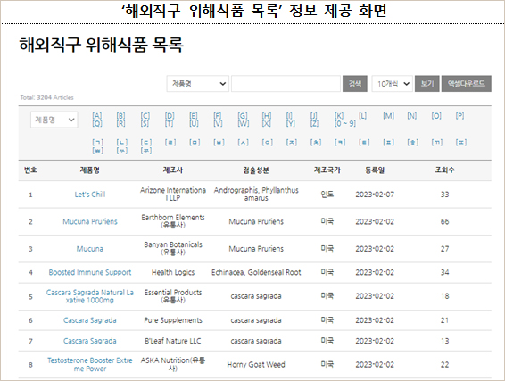
Task: Filter by letter [H]
Action: pyautogui.click(x=267, y=116)
